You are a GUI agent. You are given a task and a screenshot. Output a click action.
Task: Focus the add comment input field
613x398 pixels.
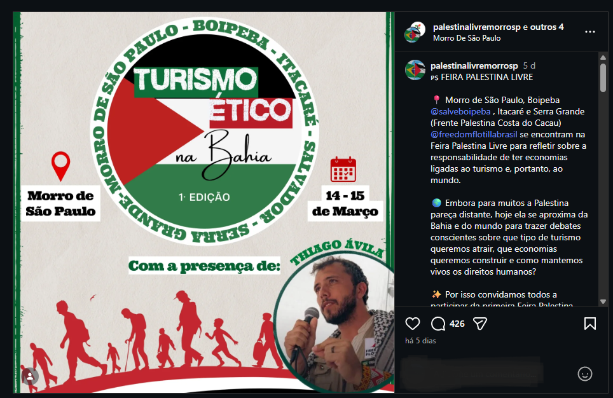(x=489, y=374)
